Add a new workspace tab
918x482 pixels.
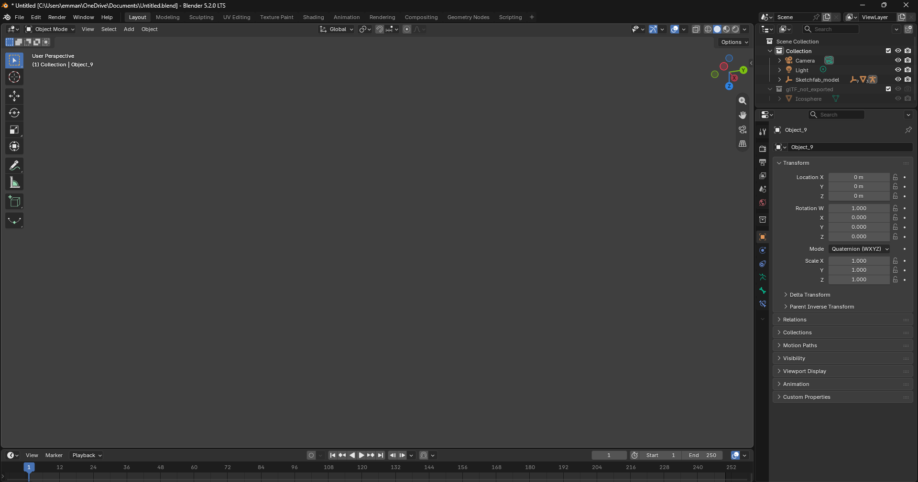(532, 17)
